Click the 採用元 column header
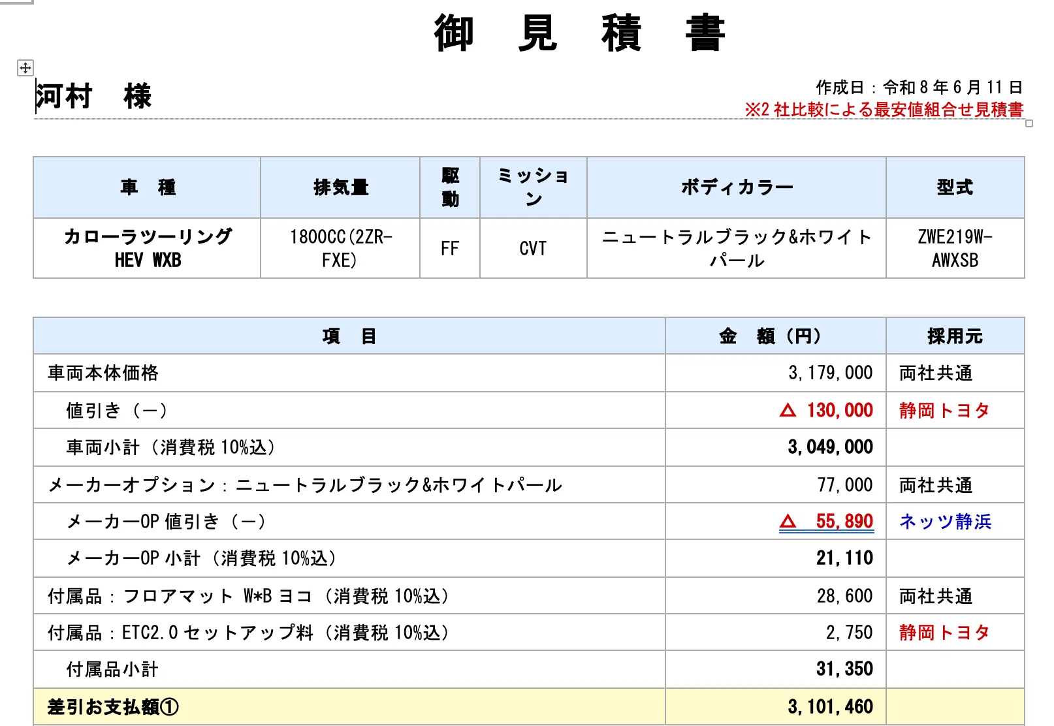Screen dimensions: 1054x726 tap(955, 336)
